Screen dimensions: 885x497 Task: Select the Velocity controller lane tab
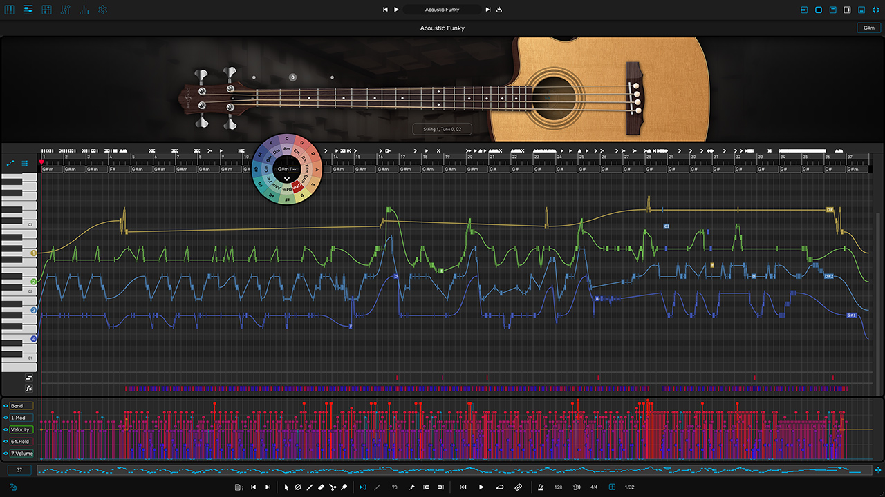point(21,429)
